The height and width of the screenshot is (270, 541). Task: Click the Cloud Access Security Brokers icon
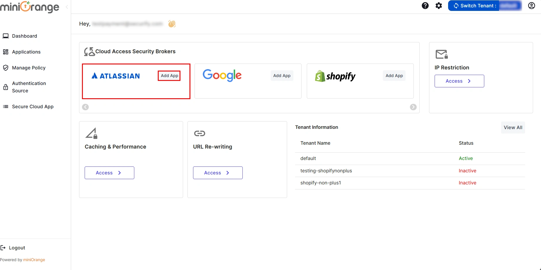click(x=89, y=51)
